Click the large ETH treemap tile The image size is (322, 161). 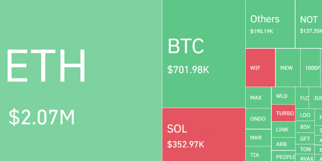80,80
